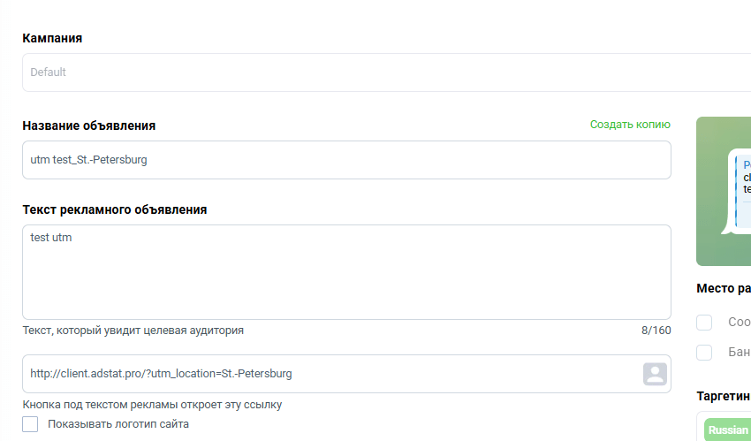
Task: Enable the Показывать логотип сайта checkbox
Action: [x=30, y=424]
